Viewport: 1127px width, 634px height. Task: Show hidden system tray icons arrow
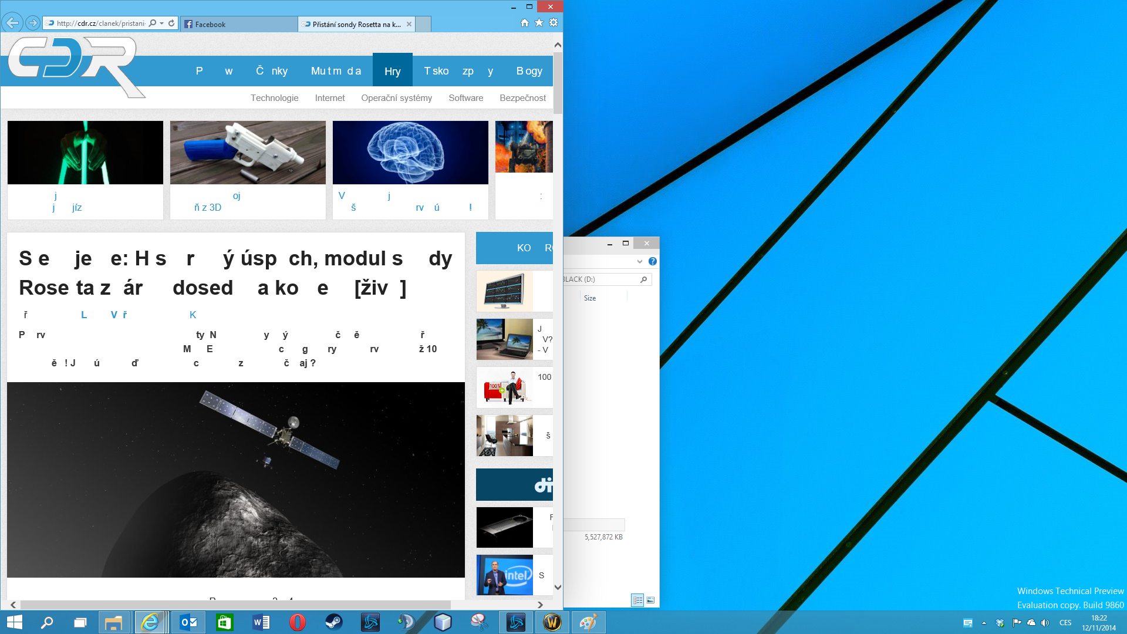(x=984, y=623)
